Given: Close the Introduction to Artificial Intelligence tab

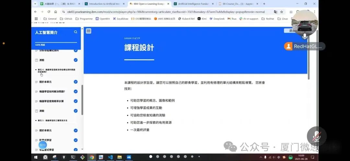Looking at the screenshot, I should click(124, 4).
